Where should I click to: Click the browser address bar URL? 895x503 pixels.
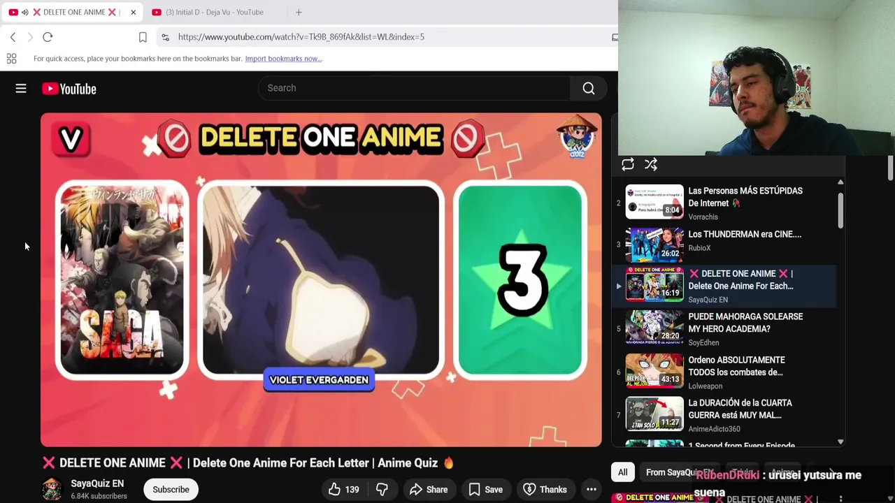coord(301,37)
